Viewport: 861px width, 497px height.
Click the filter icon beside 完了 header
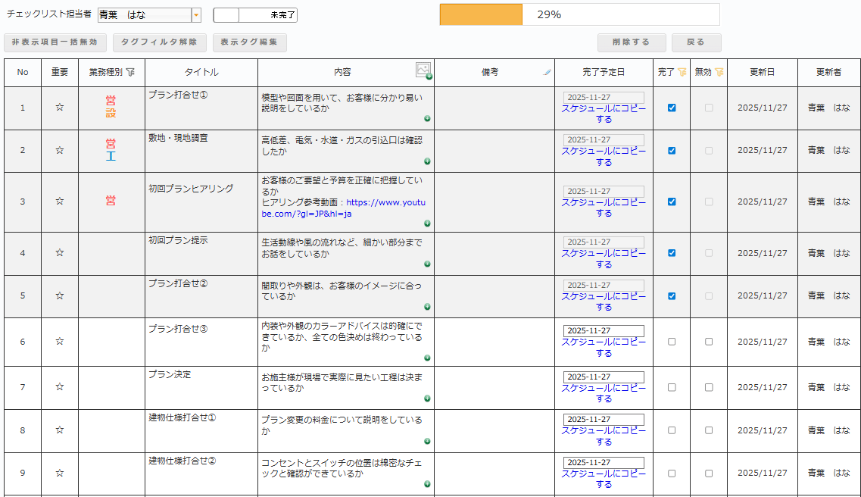tap(682, 72)
